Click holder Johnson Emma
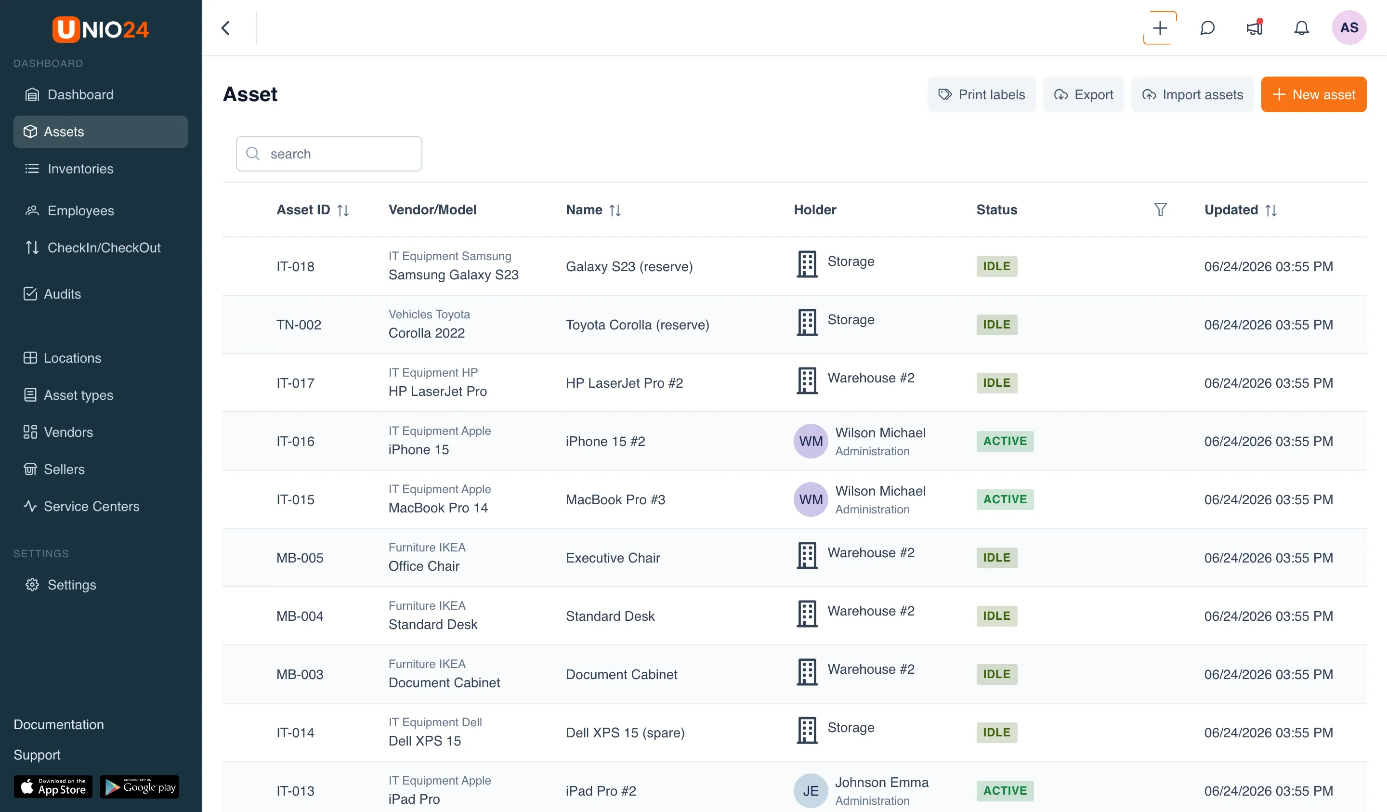This screenshot has width=1387, height=812. coord(882,782)
